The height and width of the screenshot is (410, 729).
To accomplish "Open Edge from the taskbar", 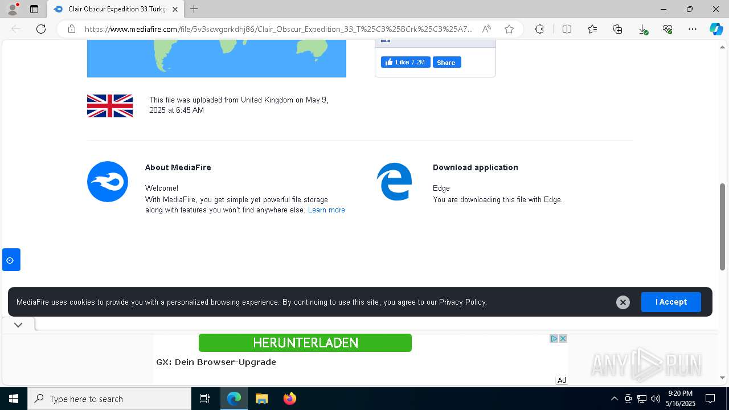I will tap(234, 399).
